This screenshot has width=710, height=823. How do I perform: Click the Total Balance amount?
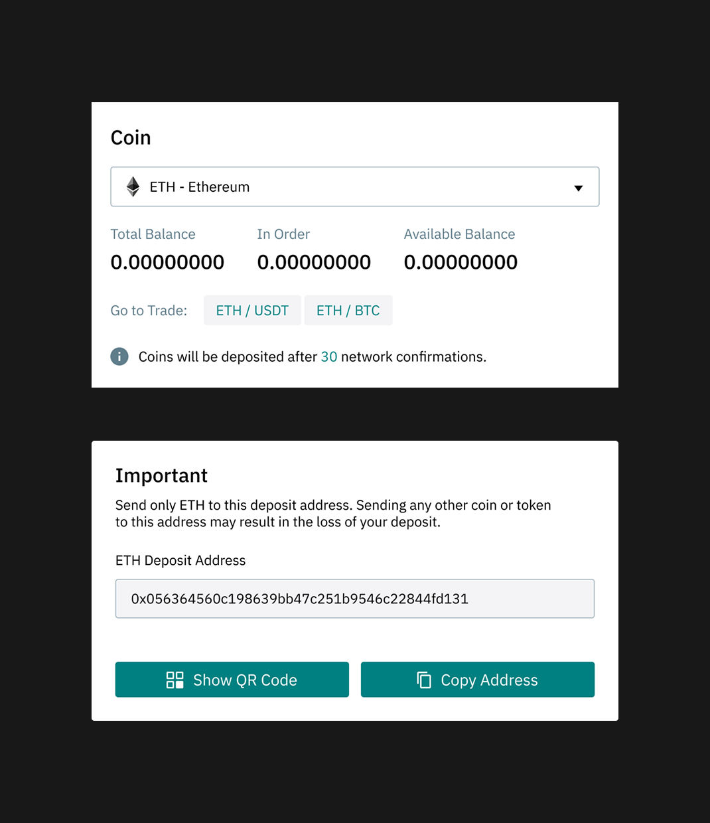pyautogui.click(x=167, y=262)
